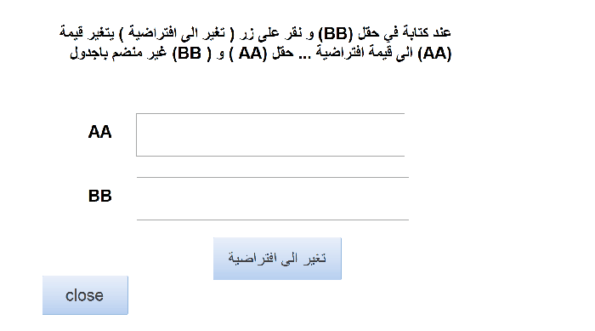Click the تغير الى افتراضية button
Viewport: 595px width, 331px height.
277,259
